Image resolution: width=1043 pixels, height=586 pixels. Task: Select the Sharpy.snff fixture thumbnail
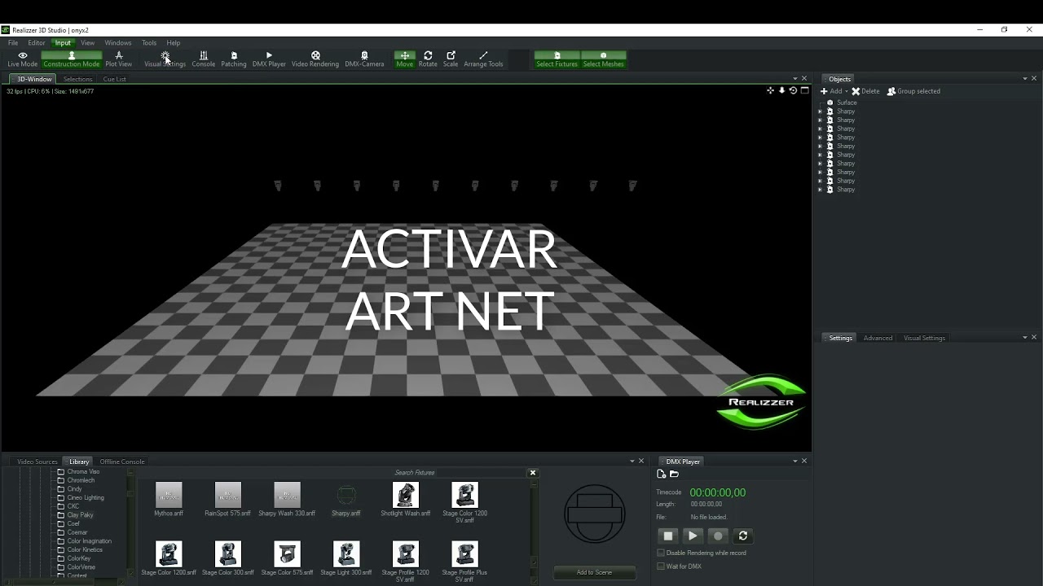tap(346, 500)
